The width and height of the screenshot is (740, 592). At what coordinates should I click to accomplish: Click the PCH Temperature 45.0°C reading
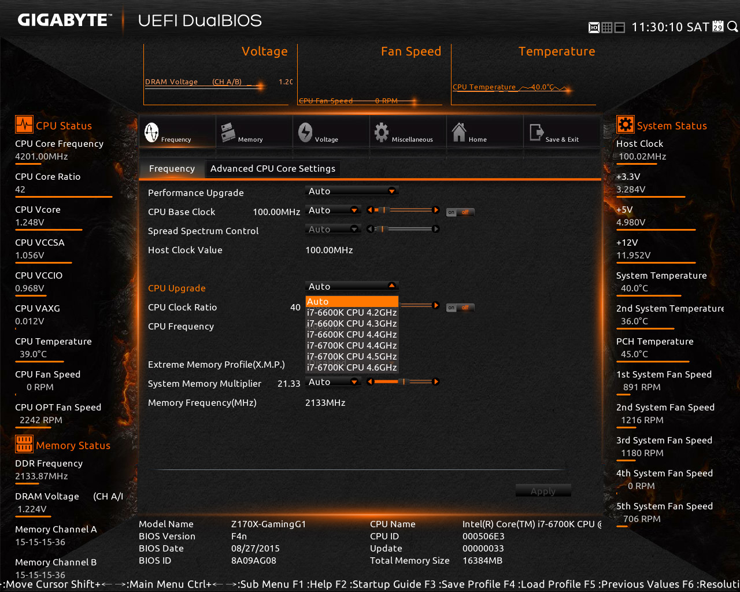[x=634, y=354]
